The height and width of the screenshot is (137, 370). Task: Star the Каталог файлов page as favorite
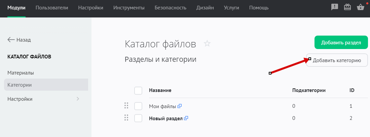coord(207,44)
